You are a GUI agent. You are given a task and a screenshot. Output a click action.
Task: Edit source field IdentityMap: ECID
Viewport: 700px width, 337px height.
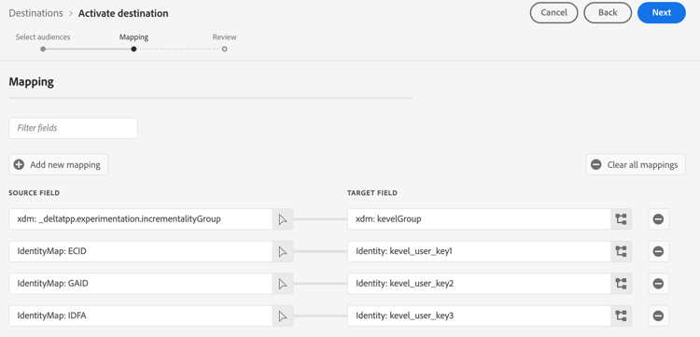pyautogui.click(x=141, y=251)
